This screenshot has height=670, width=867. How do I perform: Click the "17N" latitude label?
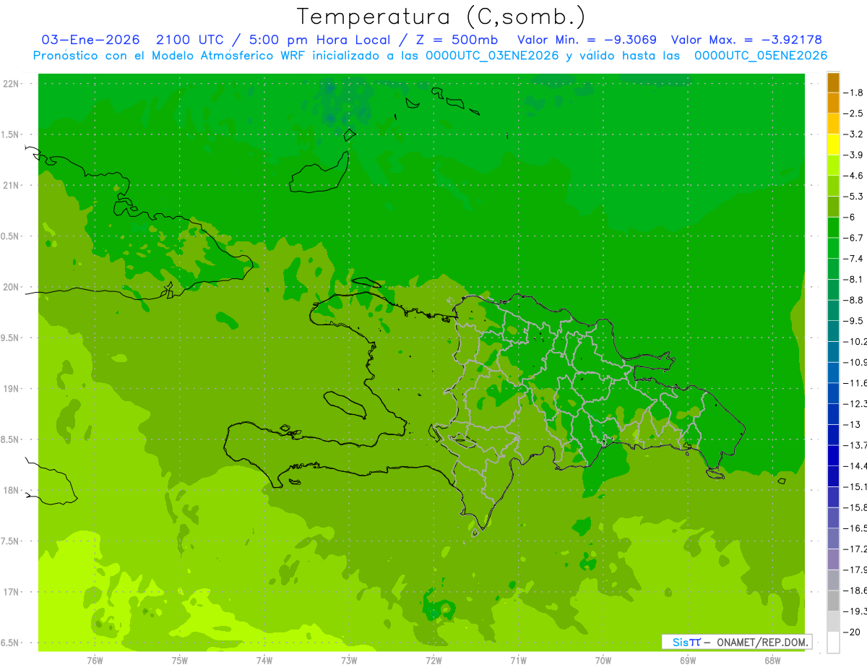click(x=10, y=592)
